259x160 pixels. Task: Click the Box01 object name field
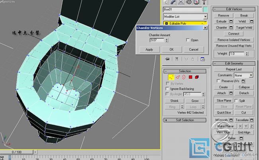pos(182,10)
